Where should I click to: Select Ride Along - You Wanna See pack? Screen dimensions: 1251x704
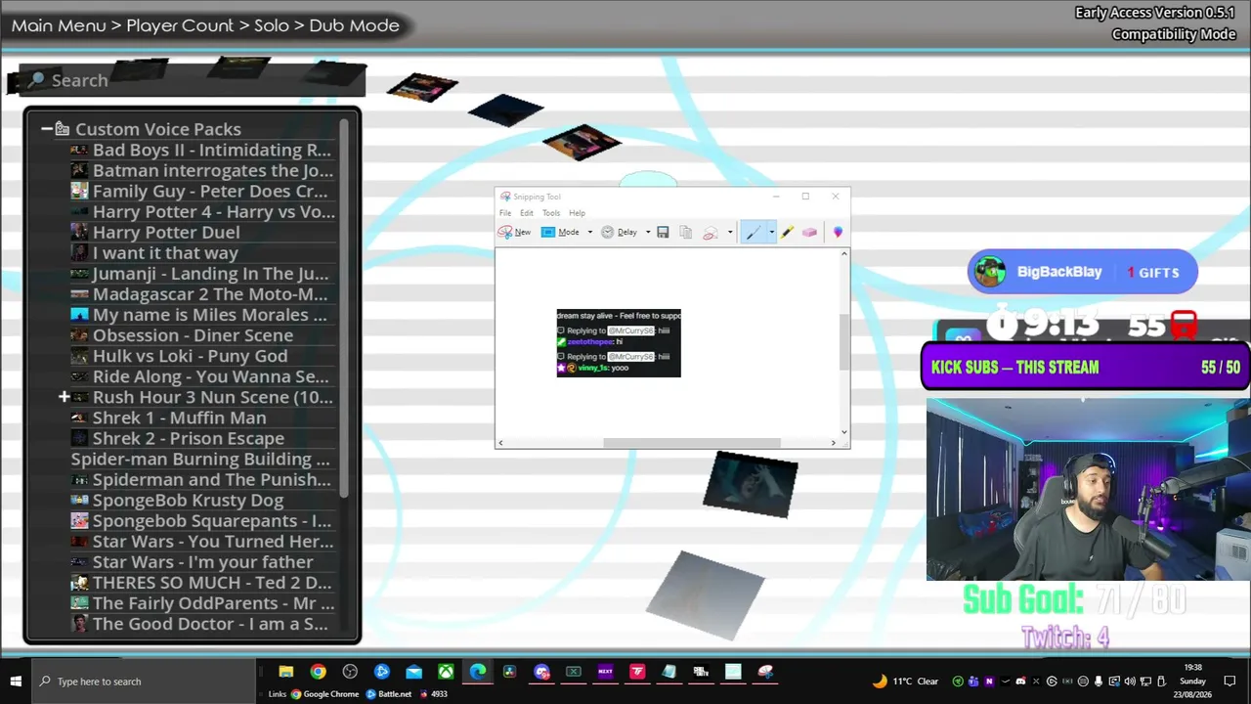pyautogui.click(x=201, y=376)
